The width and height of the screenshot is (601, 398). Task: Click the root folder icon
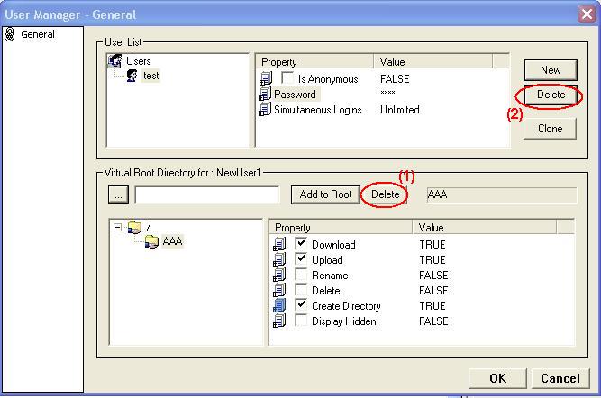click(x=134, y=227)
